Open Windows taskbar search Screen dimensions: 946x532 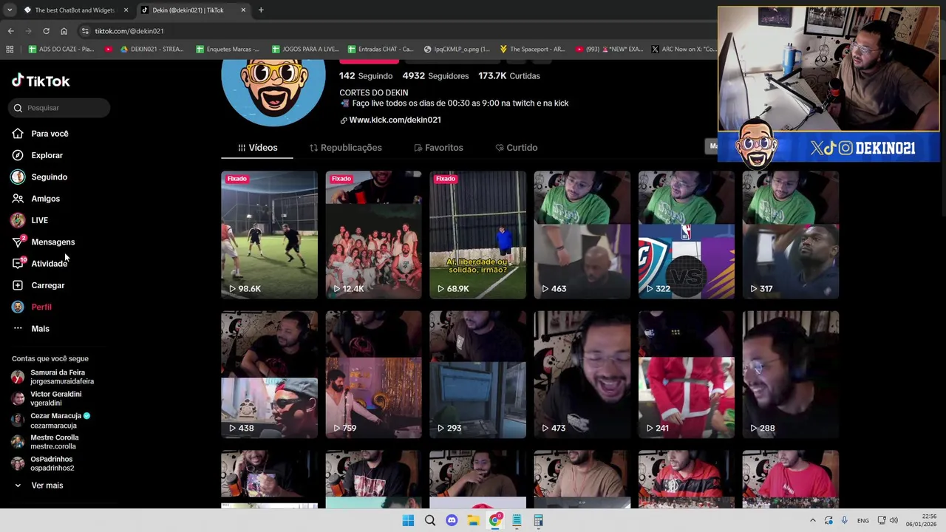click(429, 521)
